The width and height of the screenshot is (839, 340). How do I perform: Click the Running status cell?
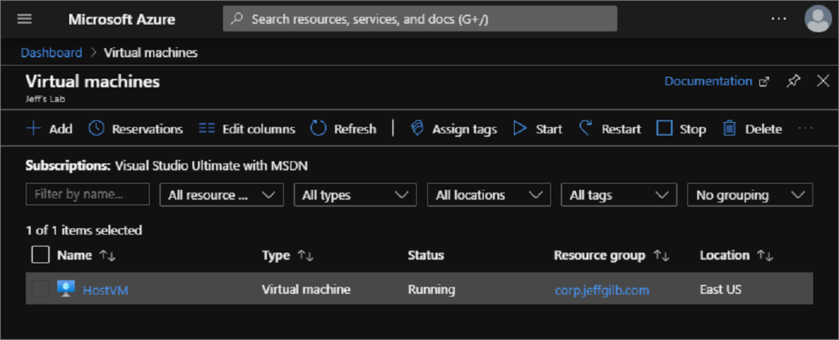(431, 289)
